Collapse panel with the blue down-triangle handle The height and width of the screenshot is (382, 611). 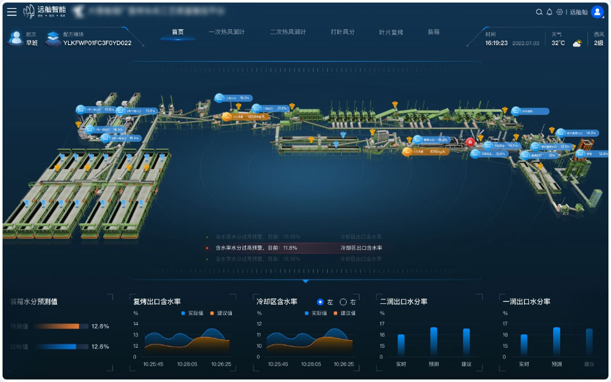(x=305, y=281)
